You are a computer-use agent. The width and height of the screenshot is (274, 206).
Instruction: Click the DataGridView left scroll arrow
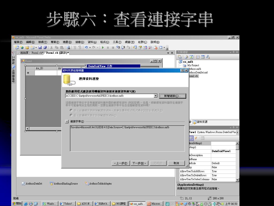coord(27,129)
